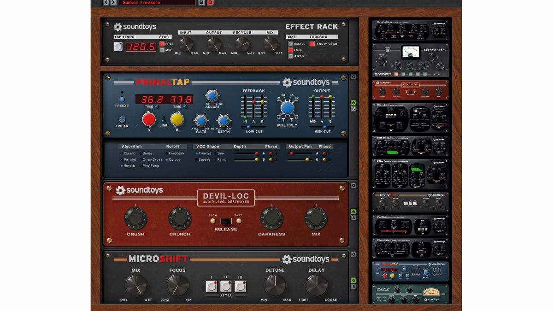Click the PrimalTap Rate knob
This screenshot has height=311, width=553.
201,120
